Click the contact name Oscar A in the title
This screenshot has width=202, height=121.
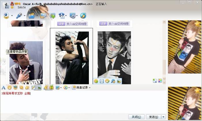coord(28,4)
